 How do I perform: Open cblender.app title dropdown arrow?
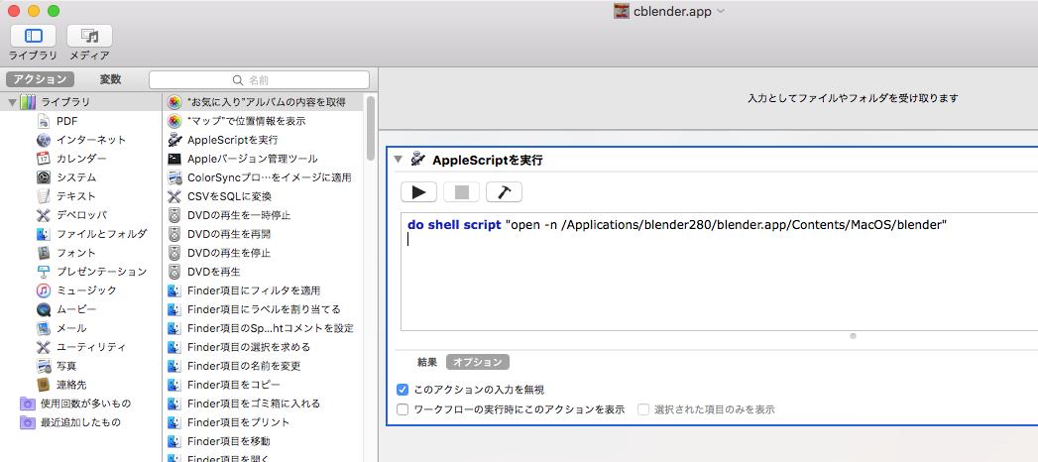point(721,11)
